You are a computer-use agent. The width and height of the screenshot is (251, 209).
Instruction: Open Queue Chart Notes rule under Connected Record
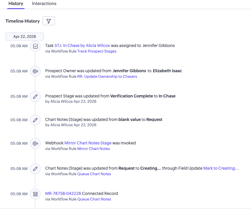pos(94,199)
